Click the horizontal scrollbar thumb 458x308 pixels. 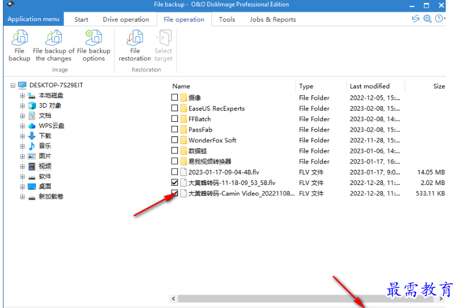pos(307,299)
